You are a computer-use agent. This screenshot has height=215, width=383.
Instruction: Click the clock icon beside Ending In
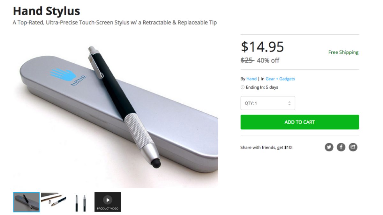coord(243,87)
